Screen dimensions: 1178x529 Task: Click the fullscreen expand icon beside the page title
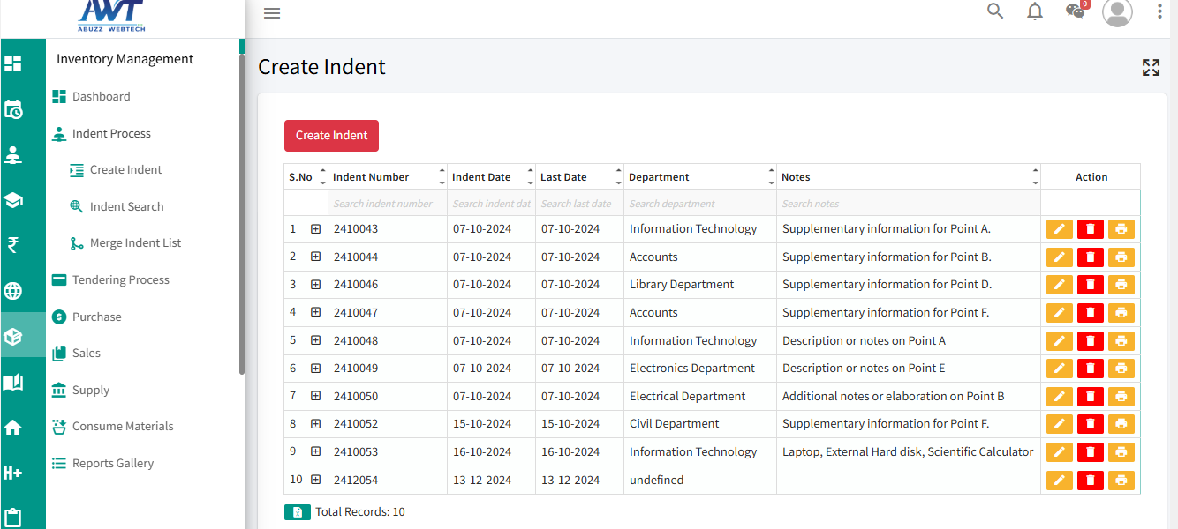pos(1150,68)
